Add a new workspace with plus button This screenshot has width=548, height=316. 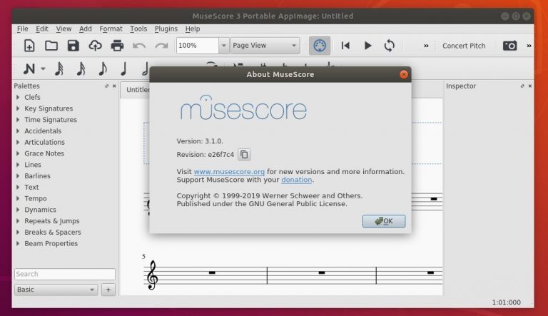108,290
